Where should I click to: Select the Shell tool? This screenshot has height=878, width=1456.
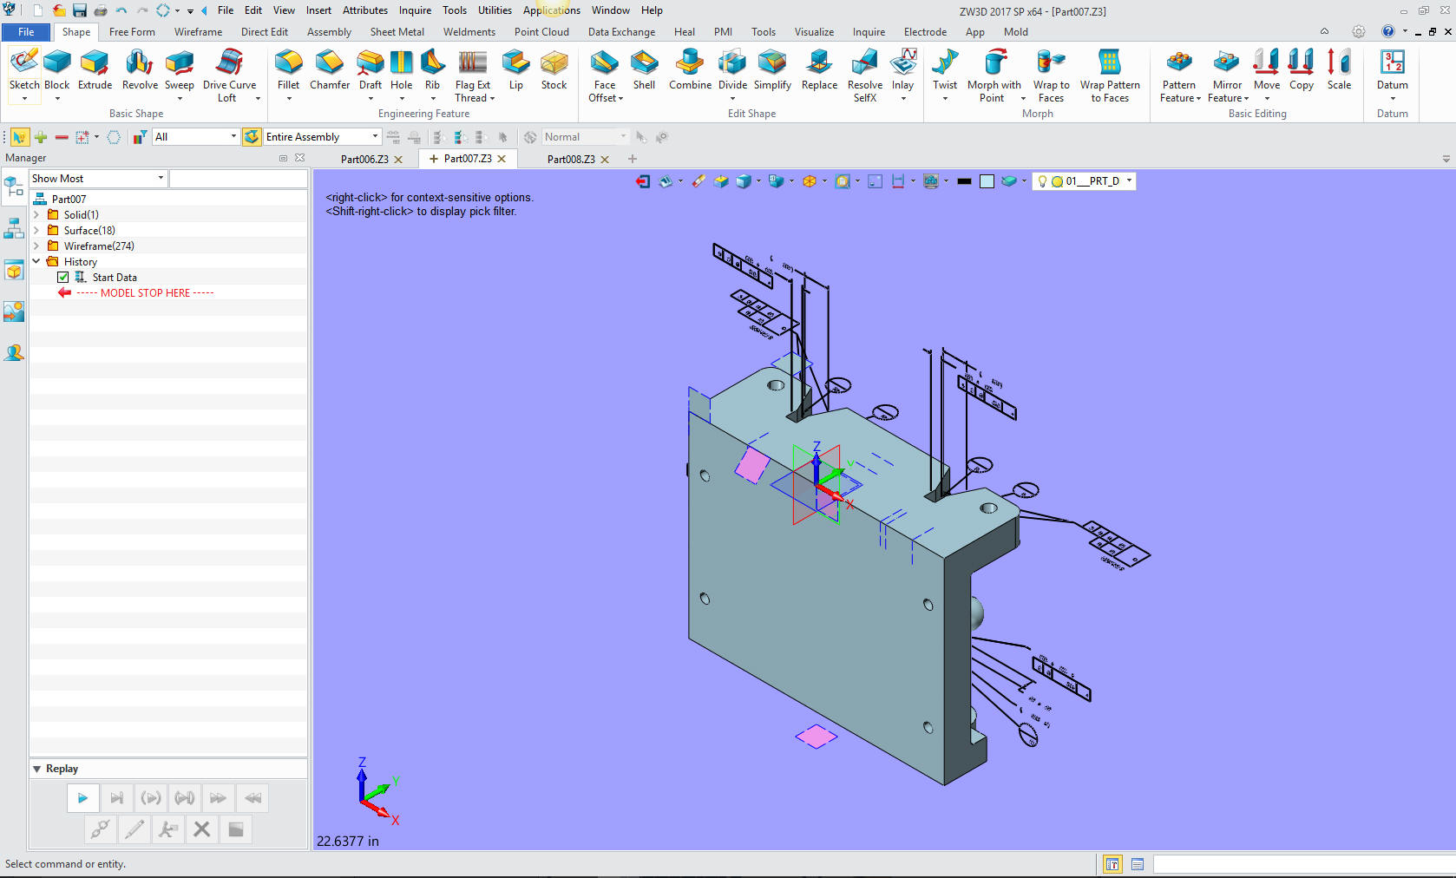[x=644, y=69]
